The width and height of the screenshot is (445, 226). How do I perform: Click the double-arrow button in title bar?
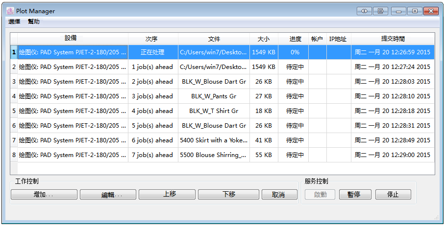[364, 11]
